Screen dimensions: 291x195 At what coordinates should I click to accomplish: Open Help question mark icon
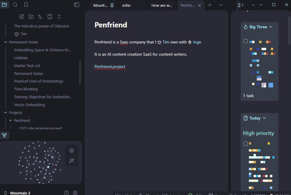point(66,193)
